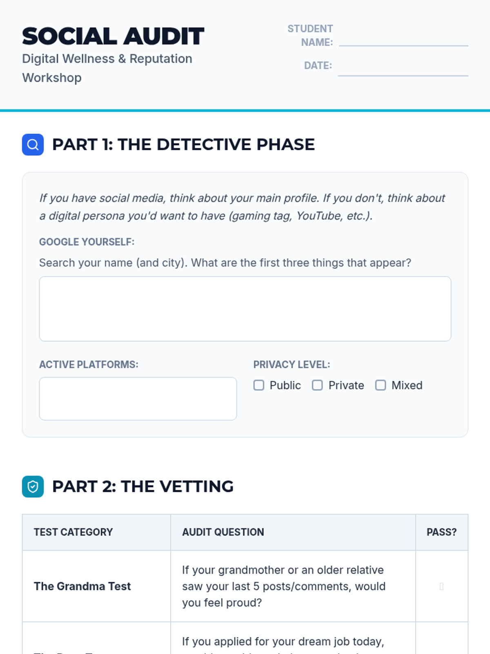Click the Audit Question column header

[223, 532]
